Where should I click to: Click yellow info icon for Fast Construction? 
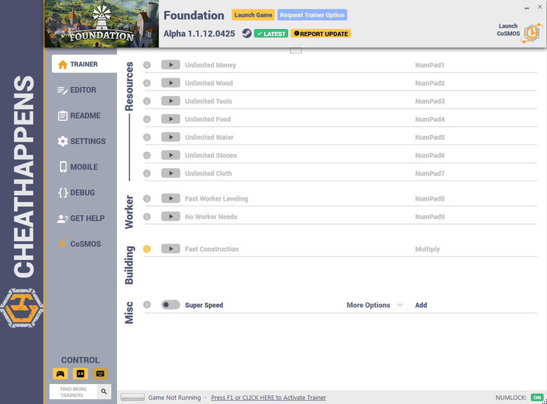tap(147, 249)
